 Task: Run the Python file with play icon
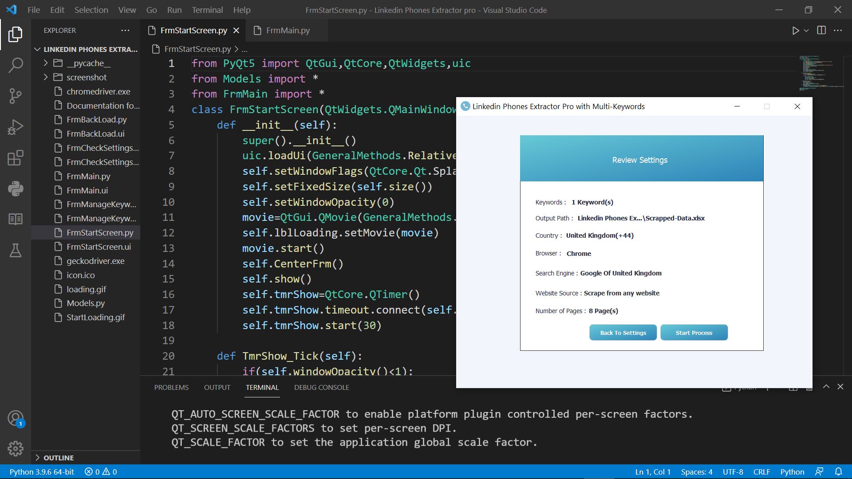tap(795, 31)
